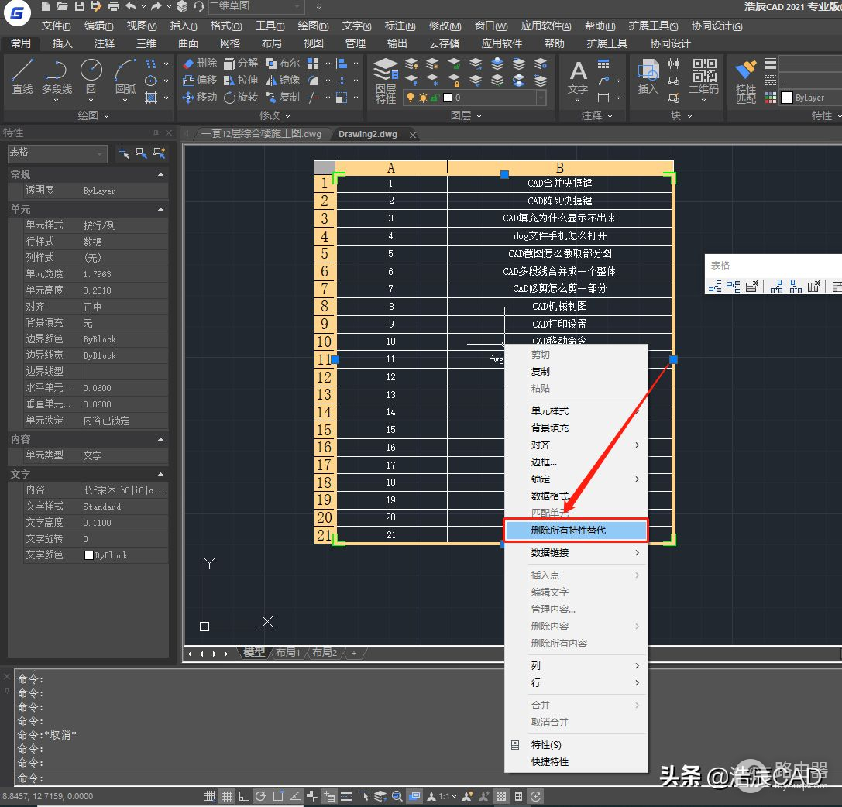Switch to the 布局1 layout tab
The image size is (842, 807).
[x=288, y=653]
